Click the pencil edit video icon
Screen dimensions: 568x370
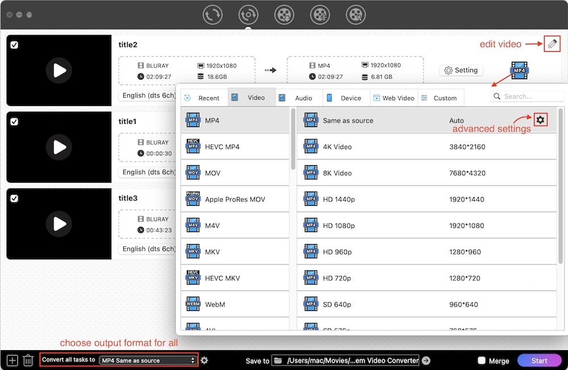pyautogui.click(x=552, y=44)
